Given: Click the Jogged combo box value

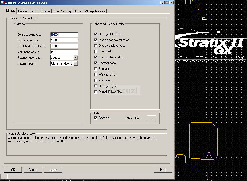Looking at the screenshot, I should point(62,57).
